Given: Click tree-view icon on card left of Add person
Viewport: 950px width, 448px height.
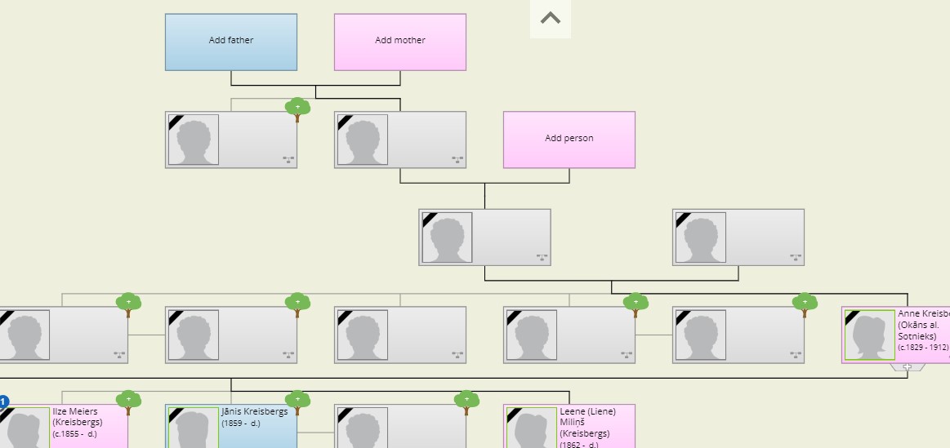Looking at the screenshot, I should 457,160.
